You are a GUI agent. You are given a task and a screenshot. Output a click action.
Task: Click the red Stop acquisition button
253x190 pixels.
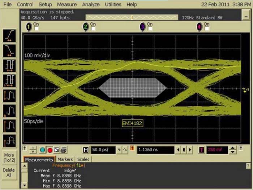coord(50,150)
